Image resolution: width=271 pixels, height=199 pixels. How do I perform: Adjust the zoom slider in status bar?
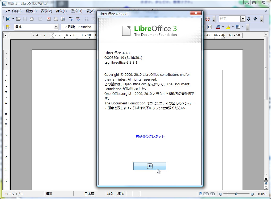tap(236, 194)
